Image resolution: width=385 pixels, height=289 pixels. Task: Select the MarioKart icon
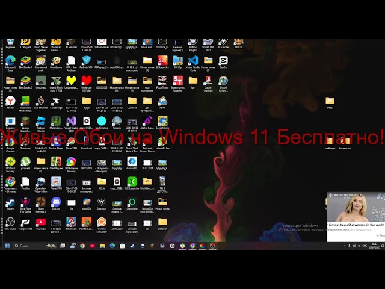point(71,224)
